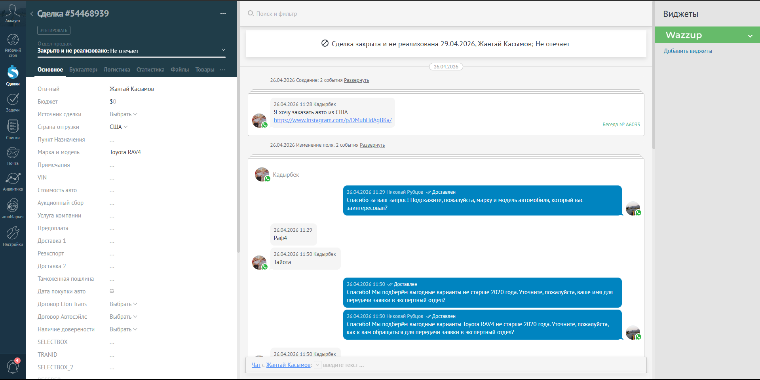This screenshot has height=380, width=760.
Task: Open the Страна отгрузки США dropdown
Action: click(x=119, y=127)
